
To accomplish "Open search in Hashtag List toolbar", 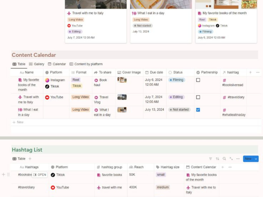I will click(224, 158).
